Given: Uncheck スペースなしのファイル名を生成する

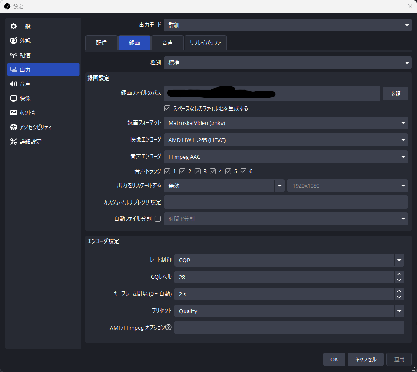Looking at the screenshot, I should (x=167, y=108).
